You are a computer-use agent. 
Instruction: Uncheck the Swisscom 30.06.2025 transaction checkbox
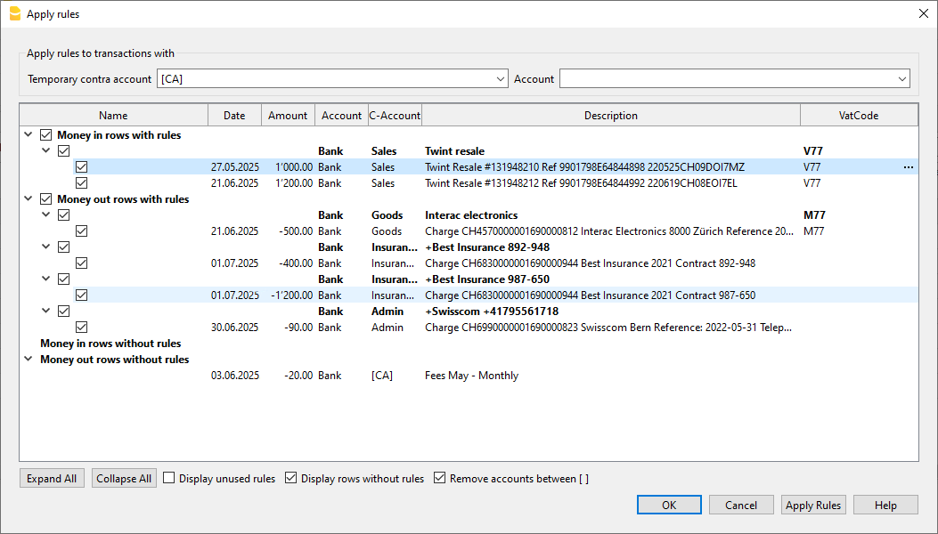82,328
